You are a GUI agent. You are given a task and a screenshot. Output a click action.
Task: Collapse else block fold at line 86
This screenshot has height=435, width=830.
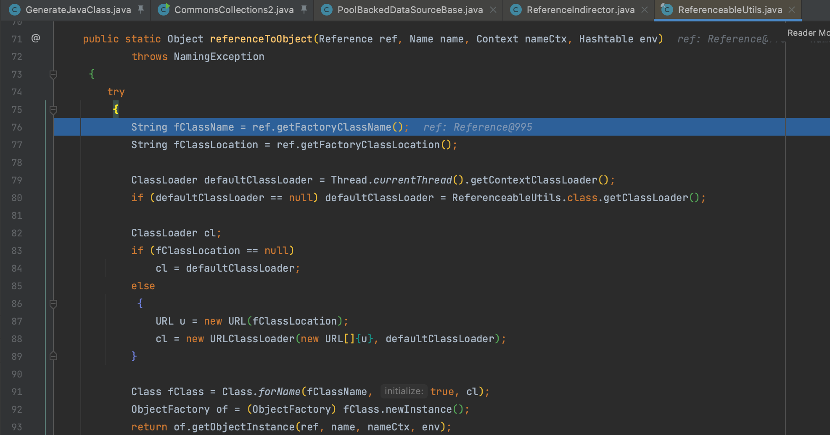(x=53, y=304)
